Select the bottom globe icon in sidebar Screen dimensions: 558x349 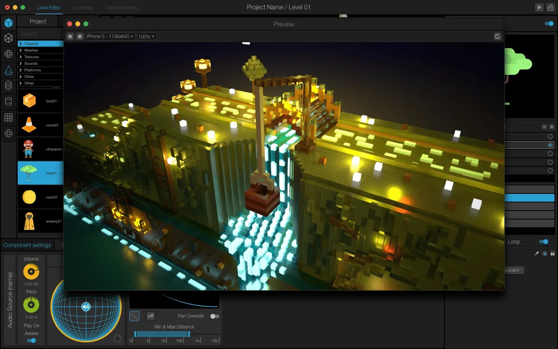(x=8, y=133)
